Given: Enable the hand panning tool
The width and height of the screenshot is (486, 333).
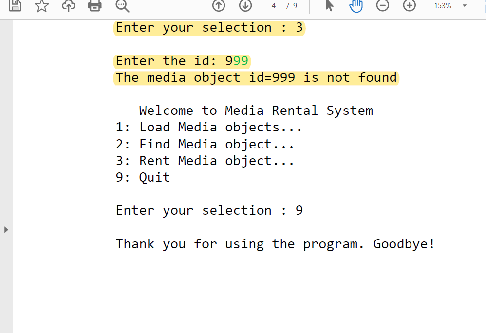Looking at the screenshot, I should 355,6.
